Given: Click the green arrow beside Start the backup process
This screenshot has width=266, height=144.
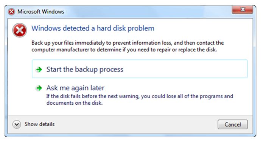Looking at the screenshot, I should click(39, 69).
